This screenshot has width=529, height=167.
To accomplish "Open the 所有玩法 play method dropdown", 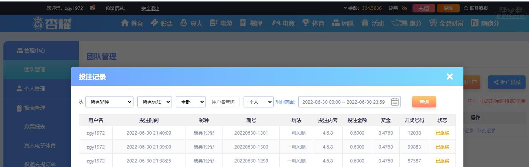I will 155,102.
